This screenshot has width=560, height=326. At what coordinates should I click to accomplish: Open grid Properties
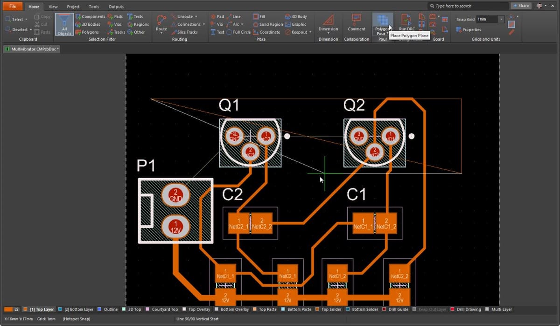point(469,29)
